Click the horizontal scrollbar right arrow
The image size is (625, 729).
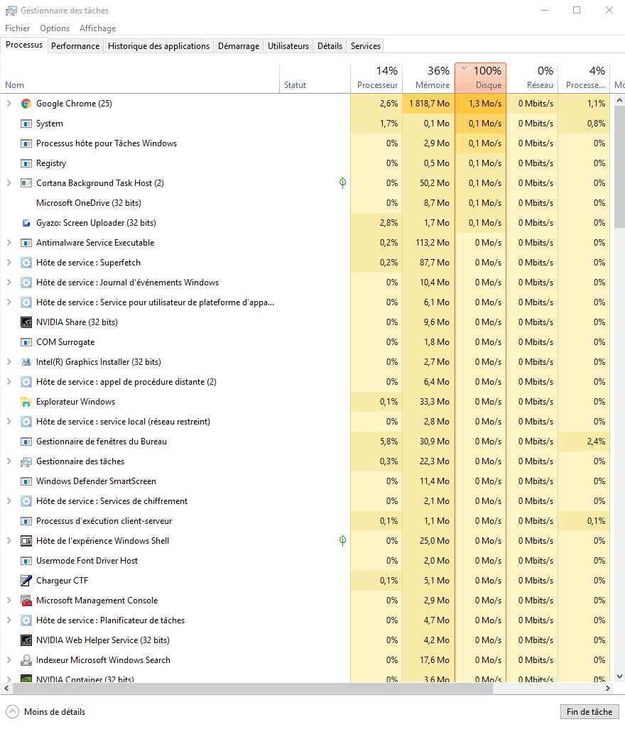pos(608,688)
